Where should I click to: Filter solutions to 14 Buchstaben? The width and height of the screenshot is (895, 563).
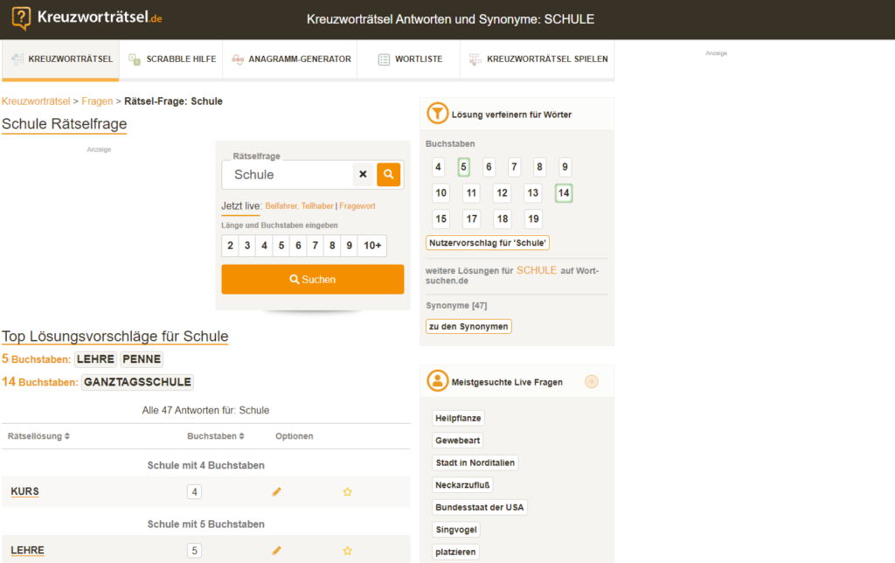click(x=564, y=193)
